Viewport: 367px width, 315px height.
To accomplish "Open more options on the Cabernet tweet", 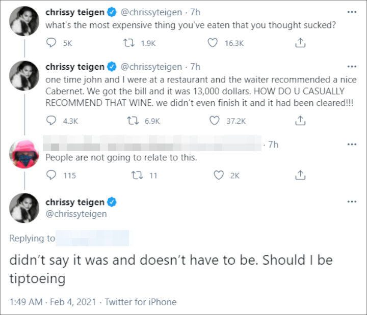I will (x=352, y=67).
